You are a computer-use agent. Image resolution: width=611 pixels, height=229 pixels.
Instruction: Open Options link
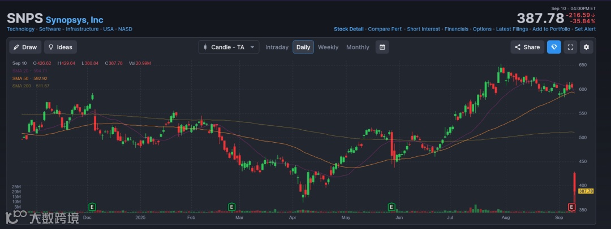click(x=482, y=29)
